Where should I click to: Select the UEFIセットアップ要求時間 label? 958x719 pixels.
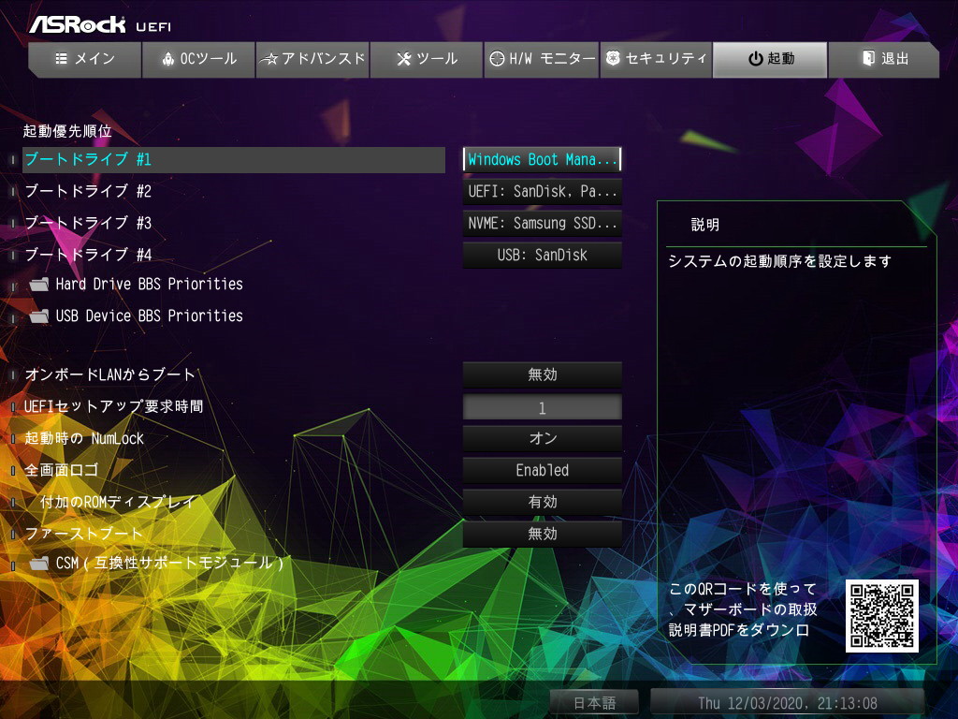pos(113,406)
